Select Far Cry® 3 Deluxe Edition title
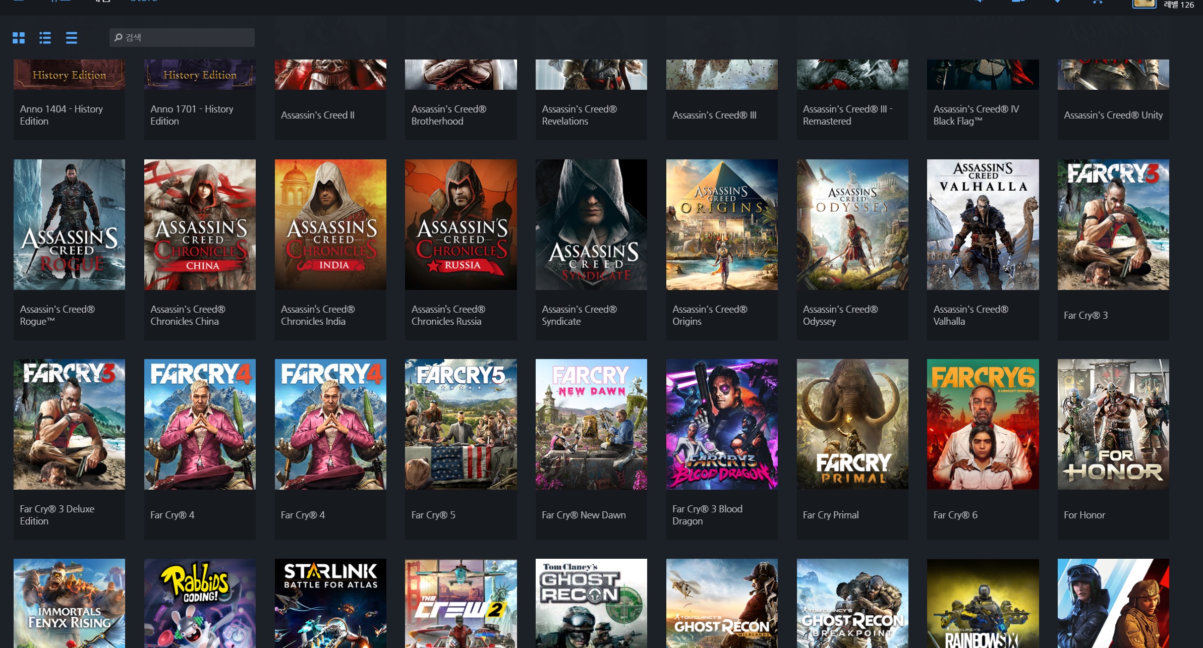The height and width of the screenshot is (648, 1203). 57,515
